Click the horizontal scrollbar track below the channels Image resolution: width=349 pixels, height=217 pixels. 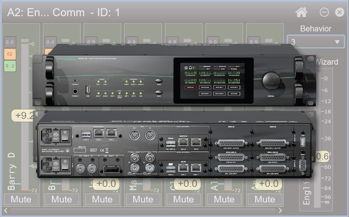click(x=143, y=211)
